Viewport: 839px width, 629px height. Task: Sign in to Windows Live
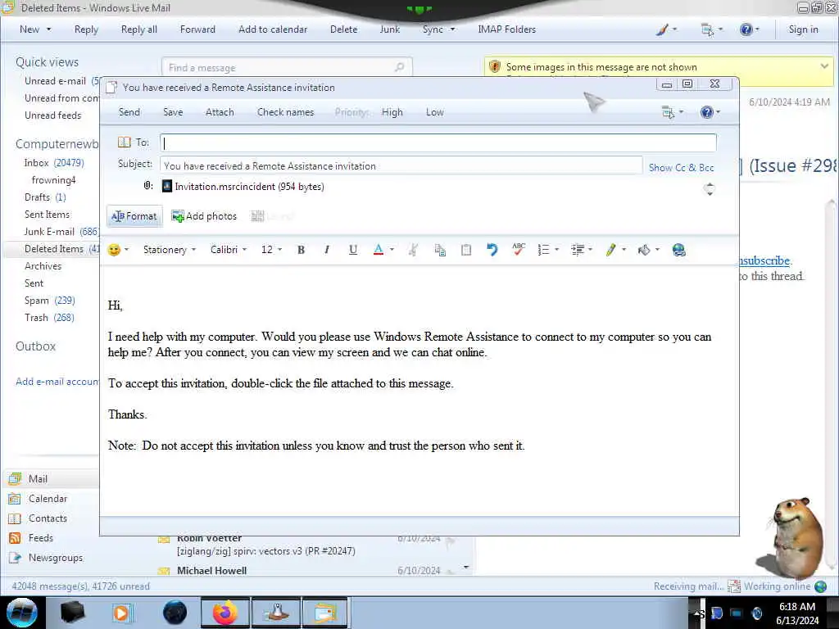click(803, 29)
